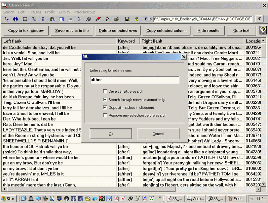268x203 pixels.
Task: Click the floppy disk save icon
Action: point(127,19)
